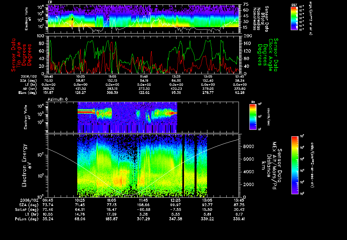Select the 'Azimuth 0' panel title
Viewport: 347px width, 240px height.
58,99
